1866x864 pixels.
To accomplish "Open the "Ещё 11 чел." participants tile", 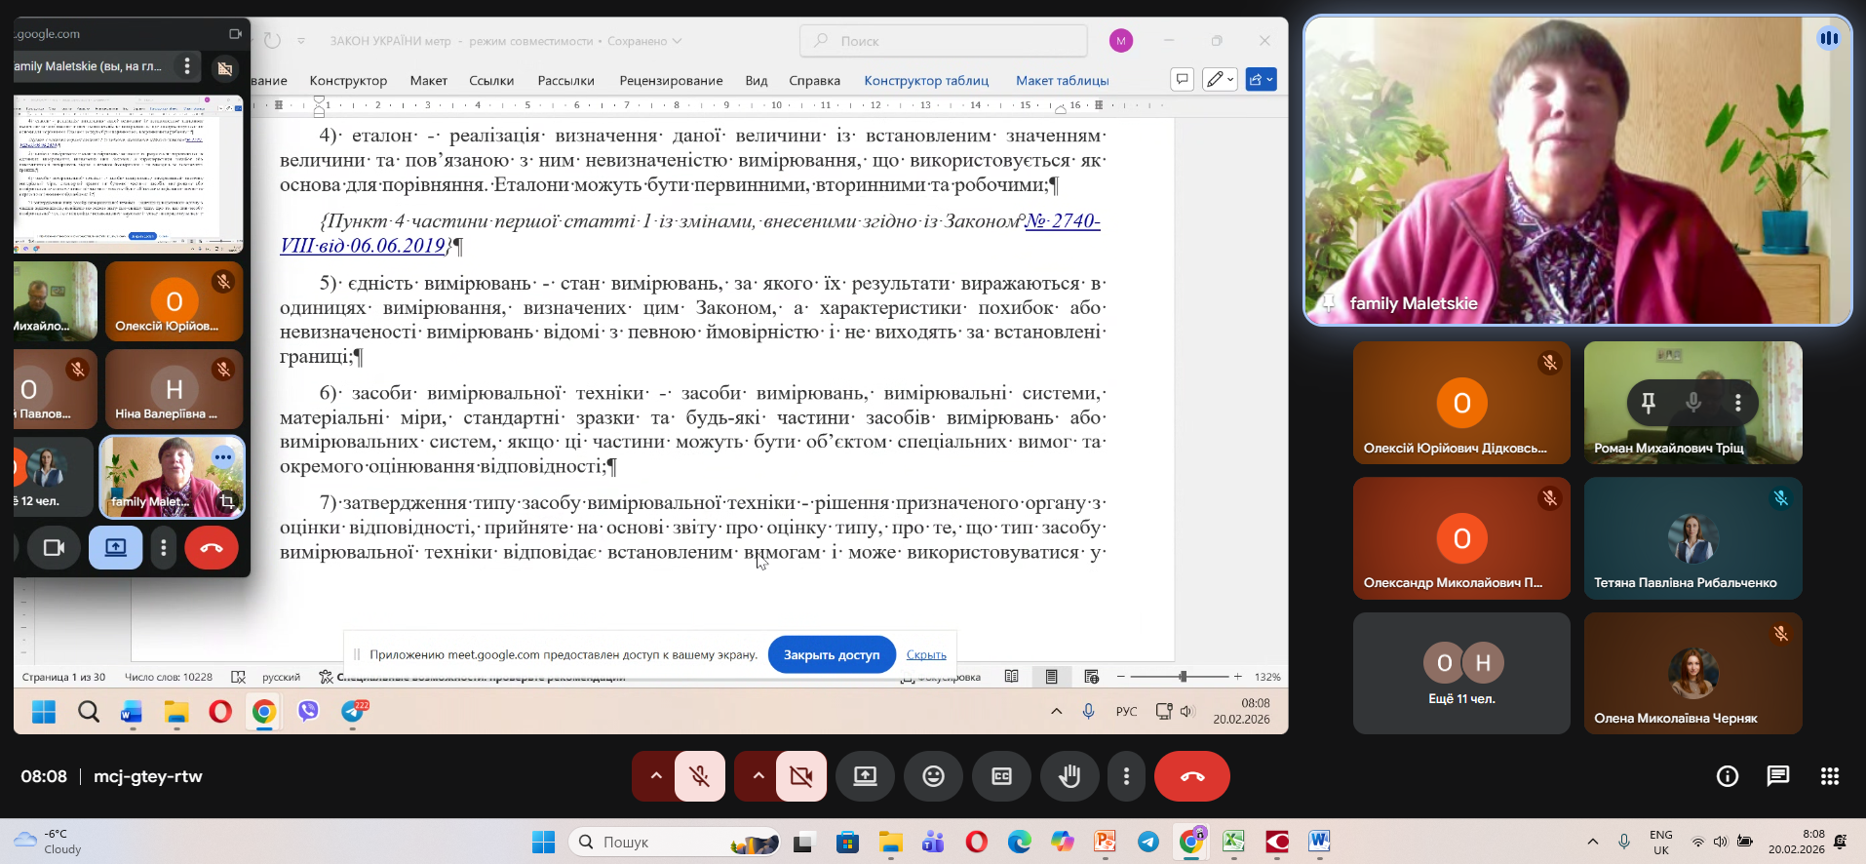I will pos(1460,673).
